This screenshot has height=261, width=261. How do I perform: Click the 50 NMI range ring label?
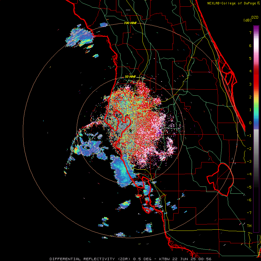click(130, 77)
